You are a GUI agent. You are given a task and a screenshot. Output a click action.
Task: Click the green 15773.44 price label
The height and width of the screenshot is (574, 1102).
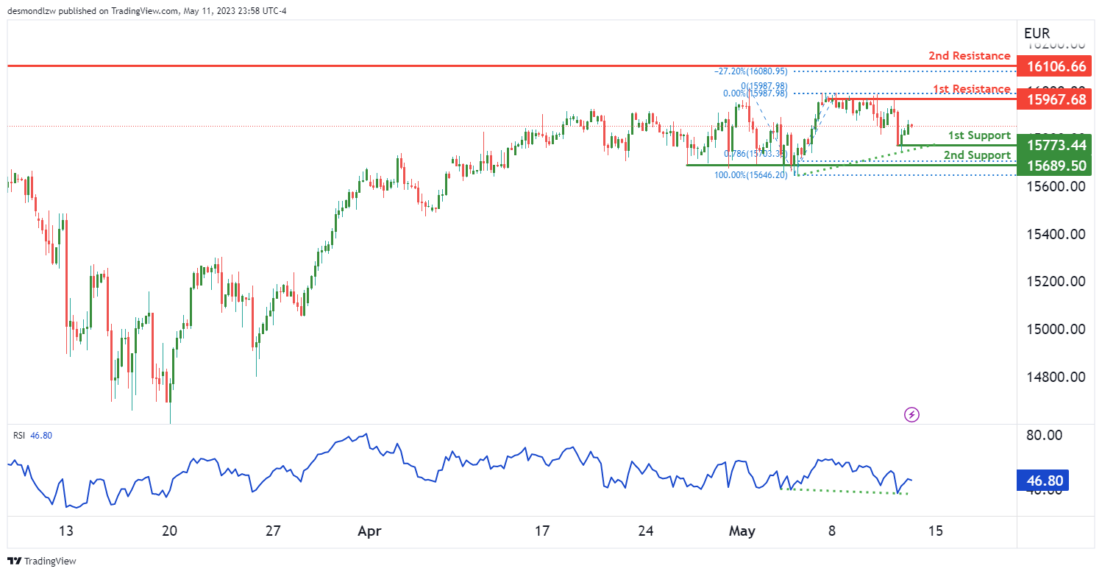pos(1053,145)
